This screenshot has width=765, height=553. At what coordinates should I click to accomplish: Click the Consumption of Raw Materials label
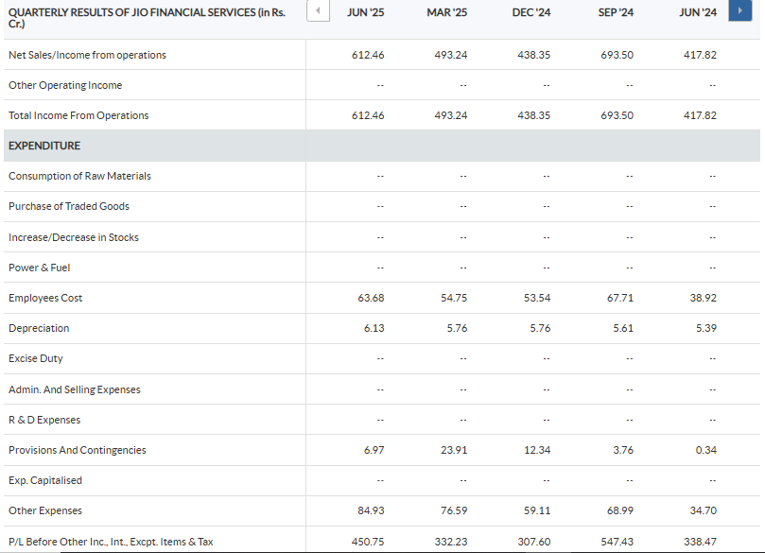(79, 176)
